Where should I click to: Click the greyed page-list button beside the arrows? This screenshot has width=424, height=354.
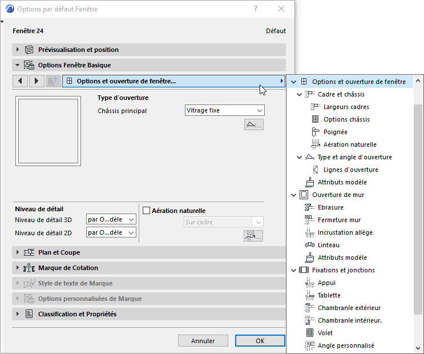click(x=53, y=81)
